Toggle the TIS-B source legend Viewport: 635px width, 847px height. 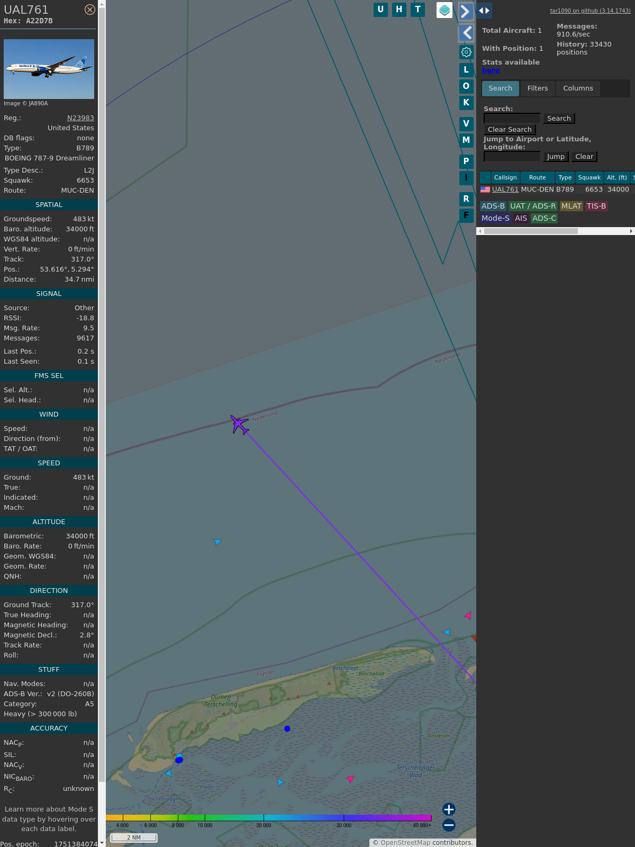pyautogui.click(x=596, y=206)
